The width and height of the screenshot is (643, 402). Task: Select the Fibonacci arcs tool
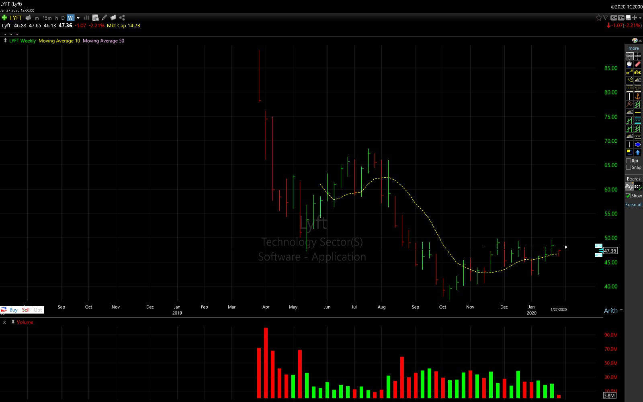tap(629, 80)
